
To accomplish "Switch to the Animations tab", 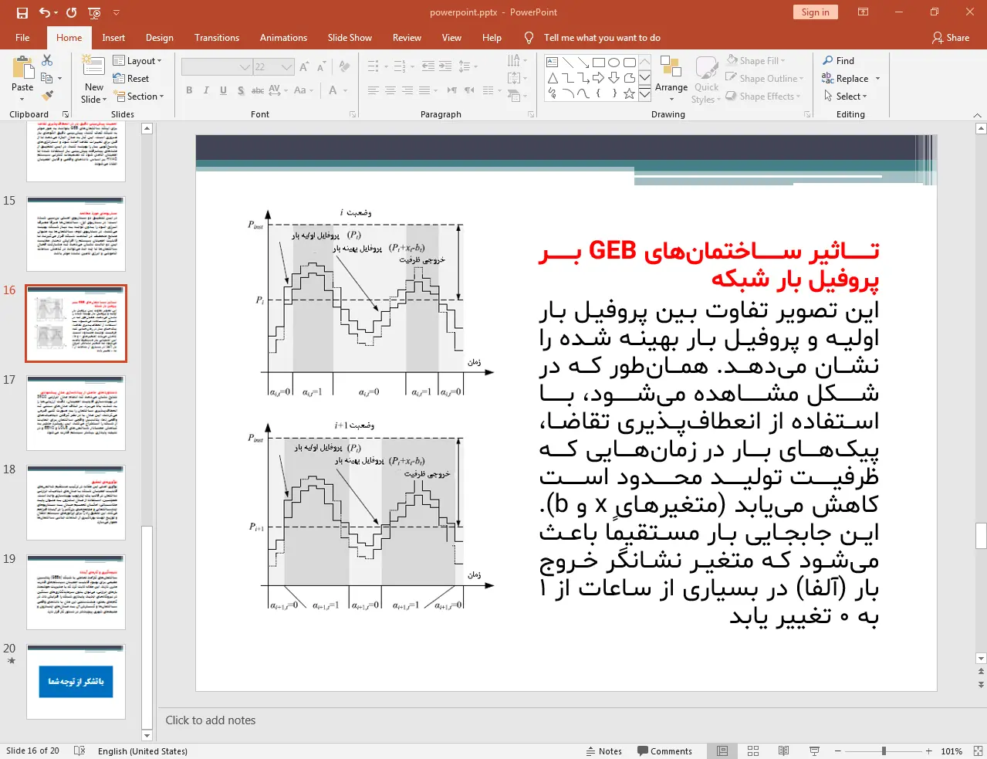I will coord(283,38).
